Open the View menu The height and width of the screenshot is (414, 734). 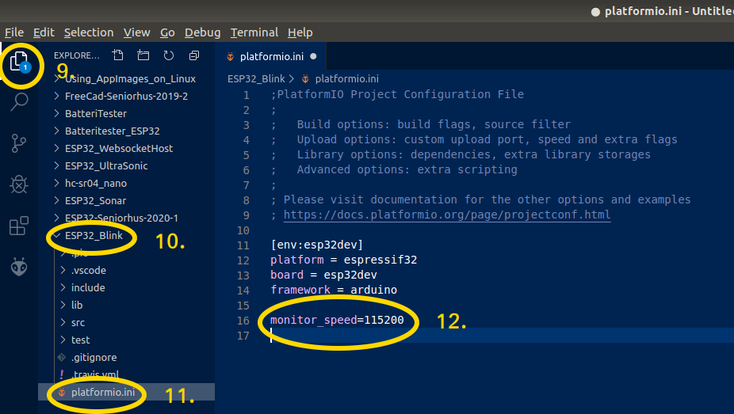point(136,32)
